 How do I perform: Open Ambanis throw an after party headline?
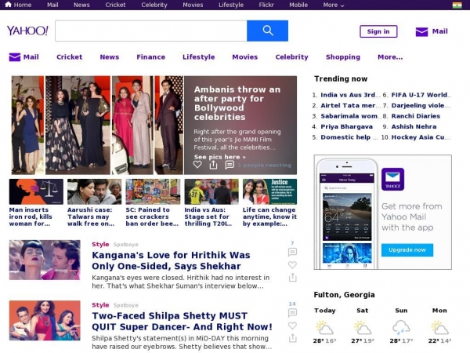point(237,103)
